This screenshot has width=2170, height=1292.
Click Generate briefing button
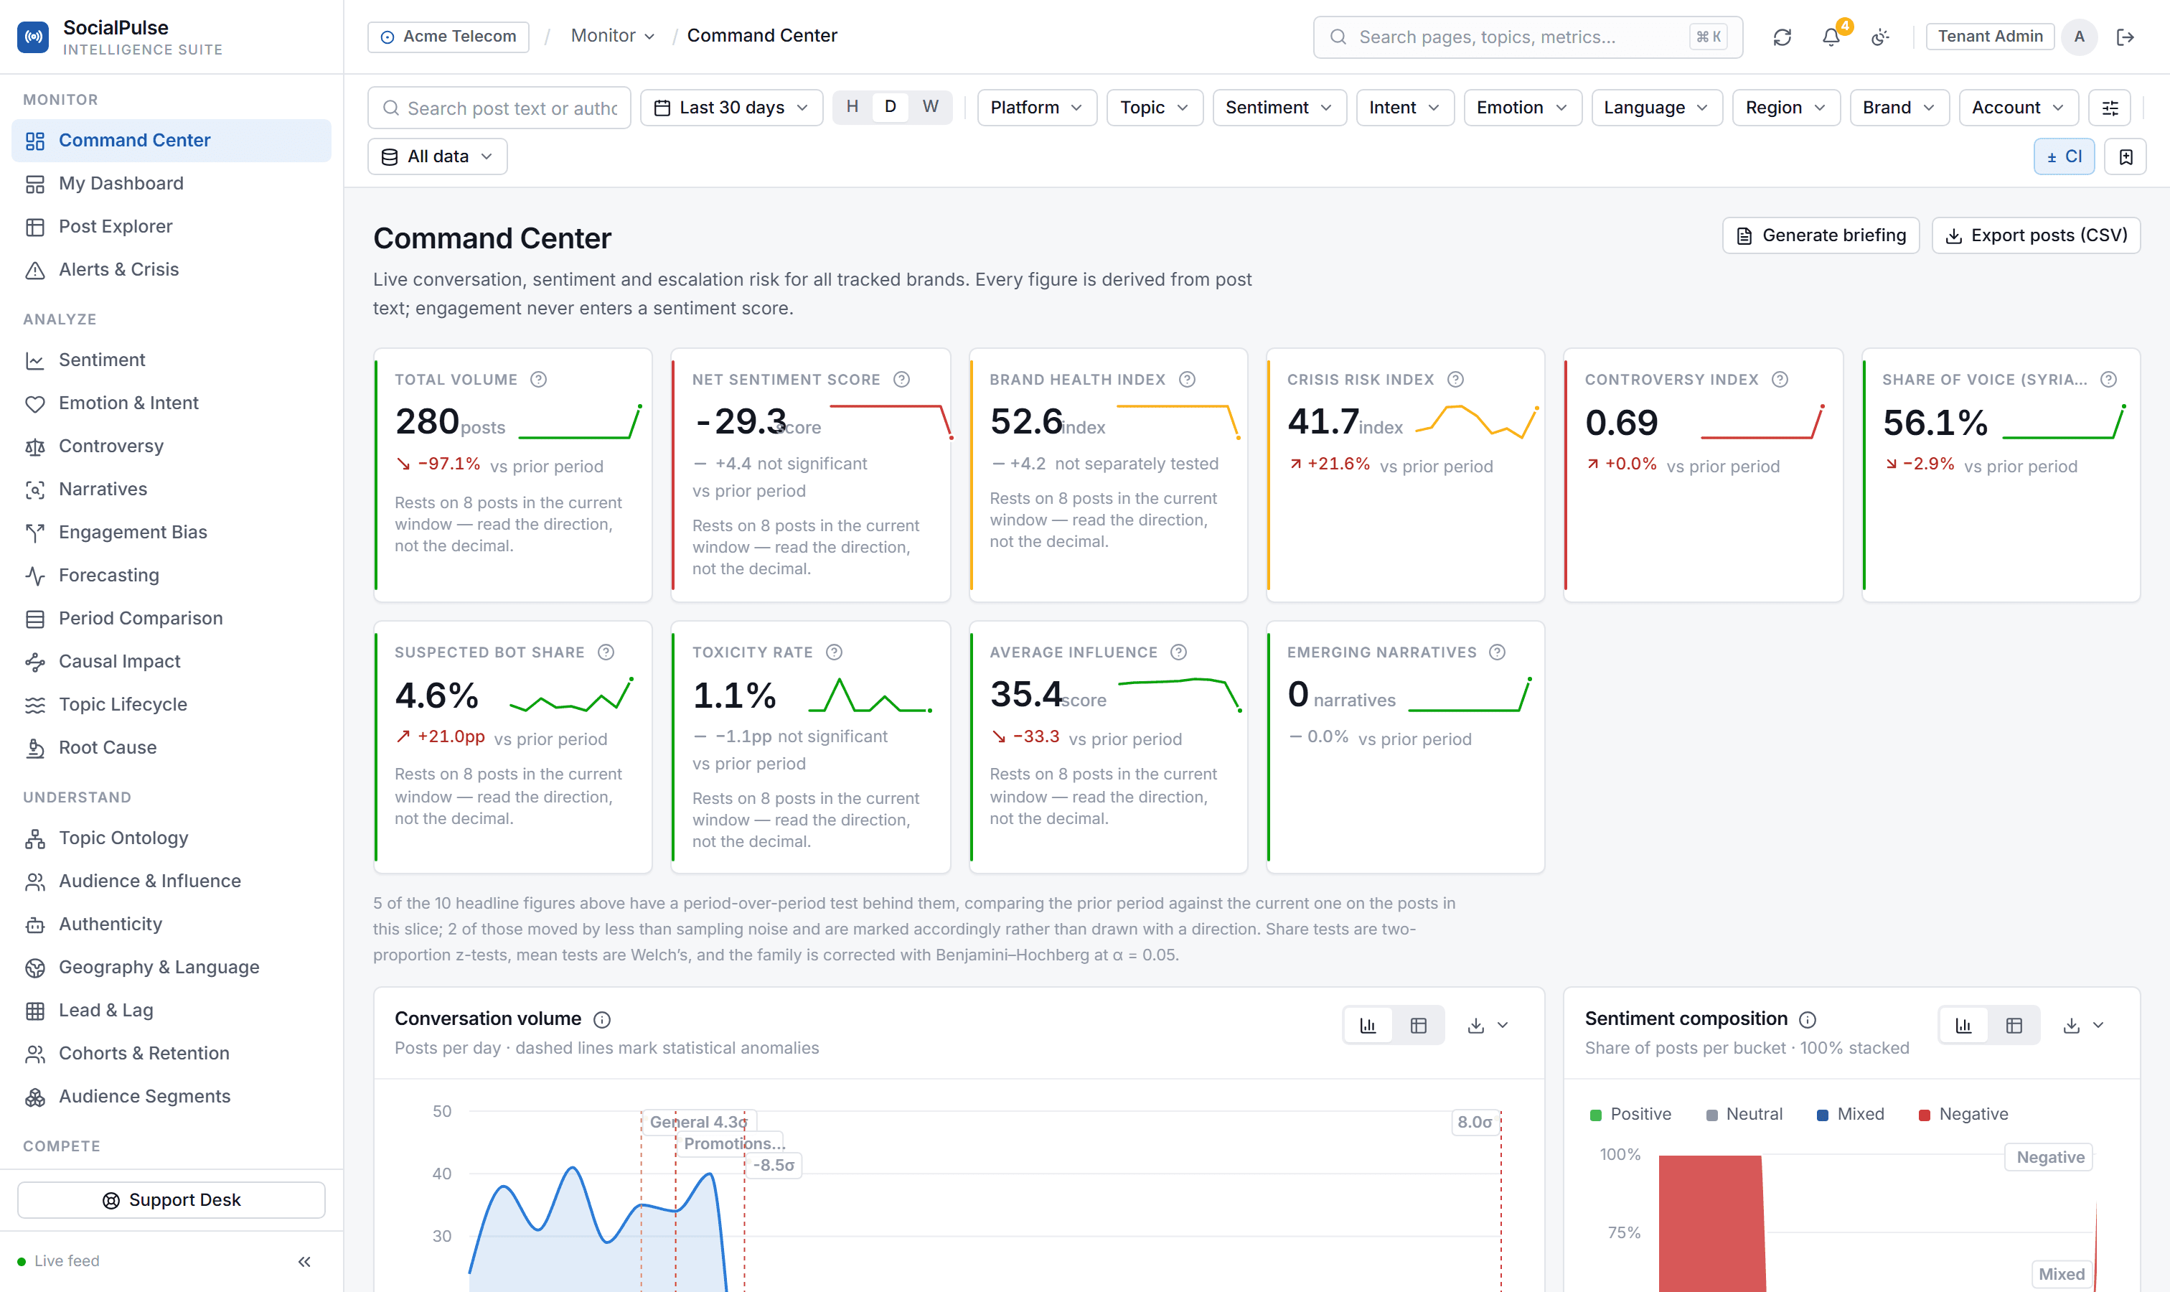[1820, 235]
